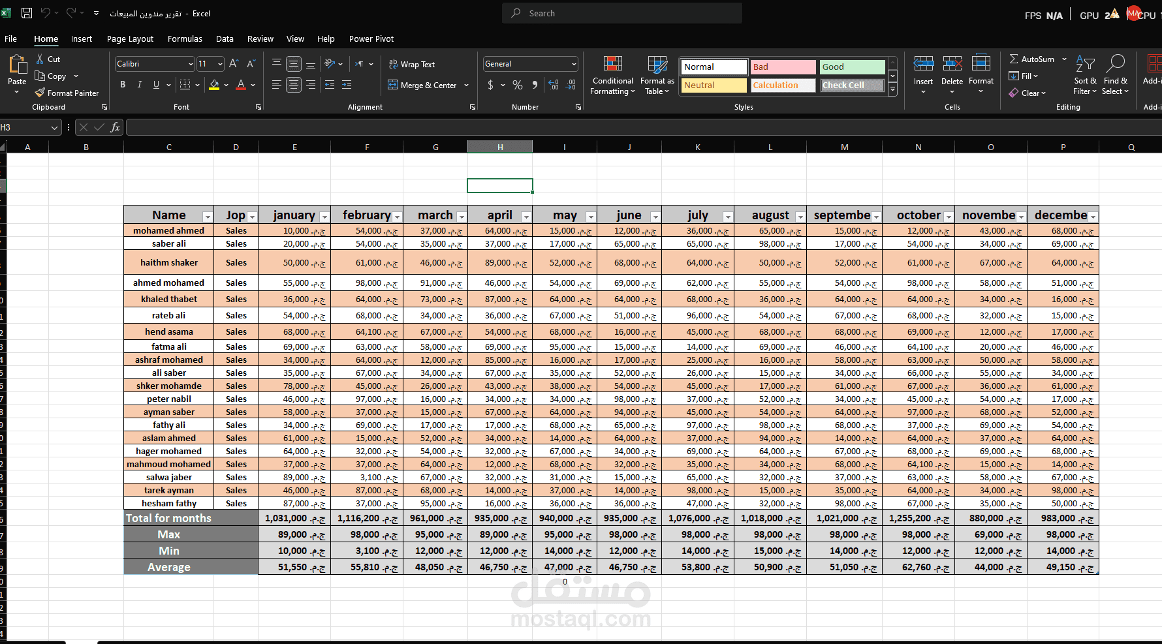Toggle Bold formatting
The width and height of the screenshot is (1162, 644).
[x=123, y=85]
